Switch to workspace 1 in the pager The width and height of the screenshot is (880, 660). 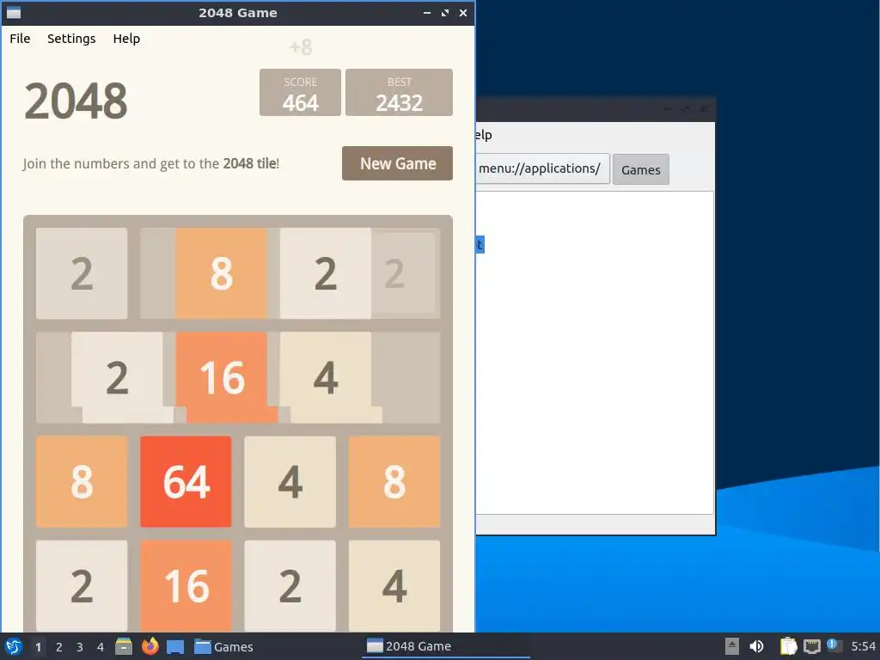(x=38, y=647)
